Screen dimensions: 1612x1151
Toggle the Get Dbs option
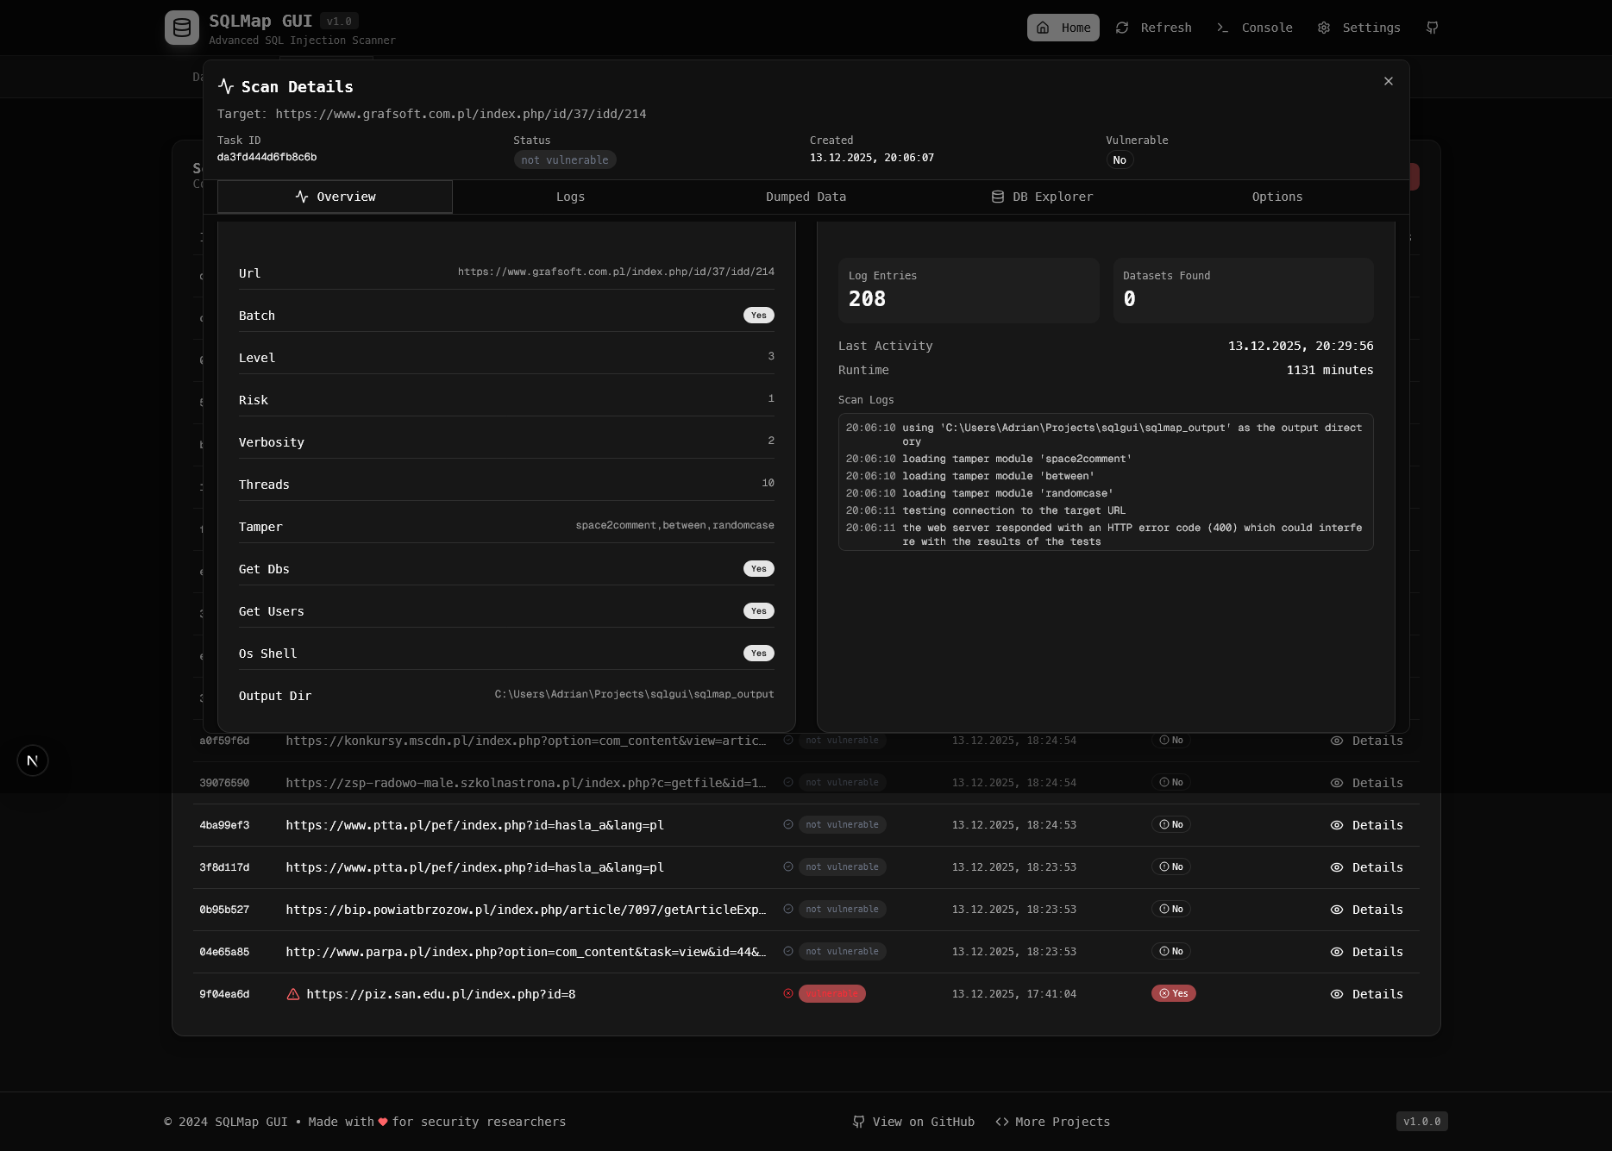tap(758, 568)
